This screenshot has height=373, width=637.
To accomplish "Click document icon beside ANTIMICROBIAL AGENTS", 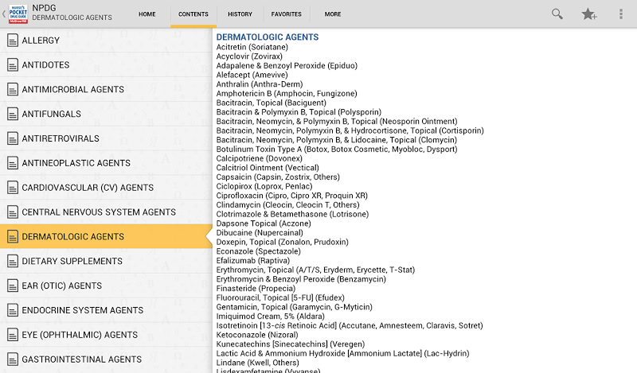I will point(13,89).
